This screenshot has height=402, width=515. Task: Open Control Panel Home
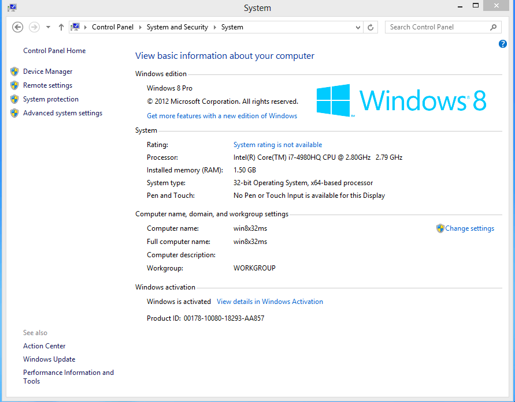pos(54,50)
